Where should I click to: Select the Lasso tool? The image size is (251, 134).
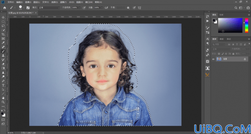point(3,26)
